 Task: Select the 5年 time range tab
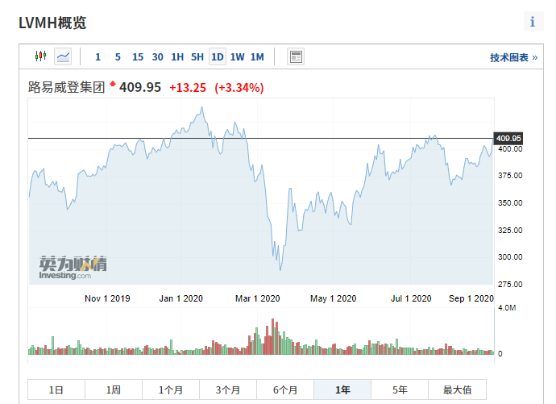(400, 390)
